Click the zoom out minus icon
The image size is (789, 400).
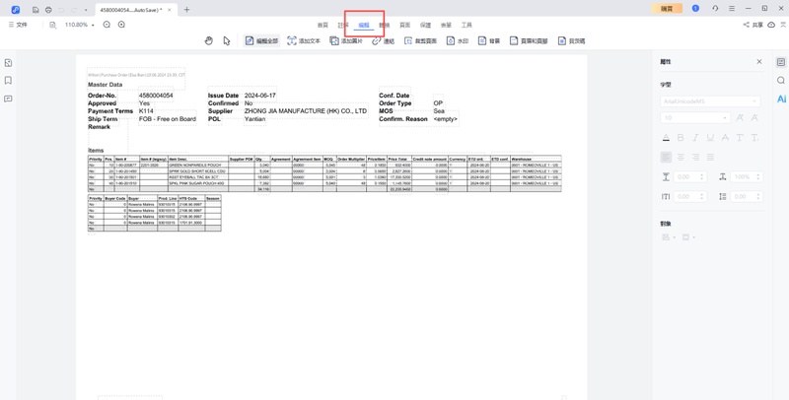pos(107,25)
